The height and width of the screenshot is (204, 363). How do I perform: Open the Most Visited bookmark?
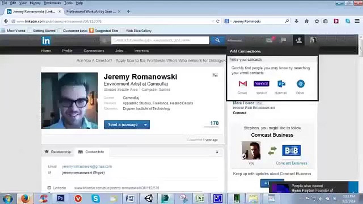(13, 31)
